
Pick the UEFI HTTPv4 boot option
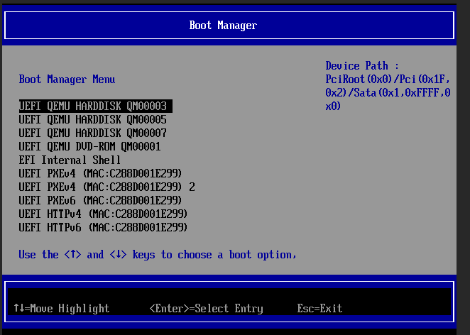tap(103, 214)
